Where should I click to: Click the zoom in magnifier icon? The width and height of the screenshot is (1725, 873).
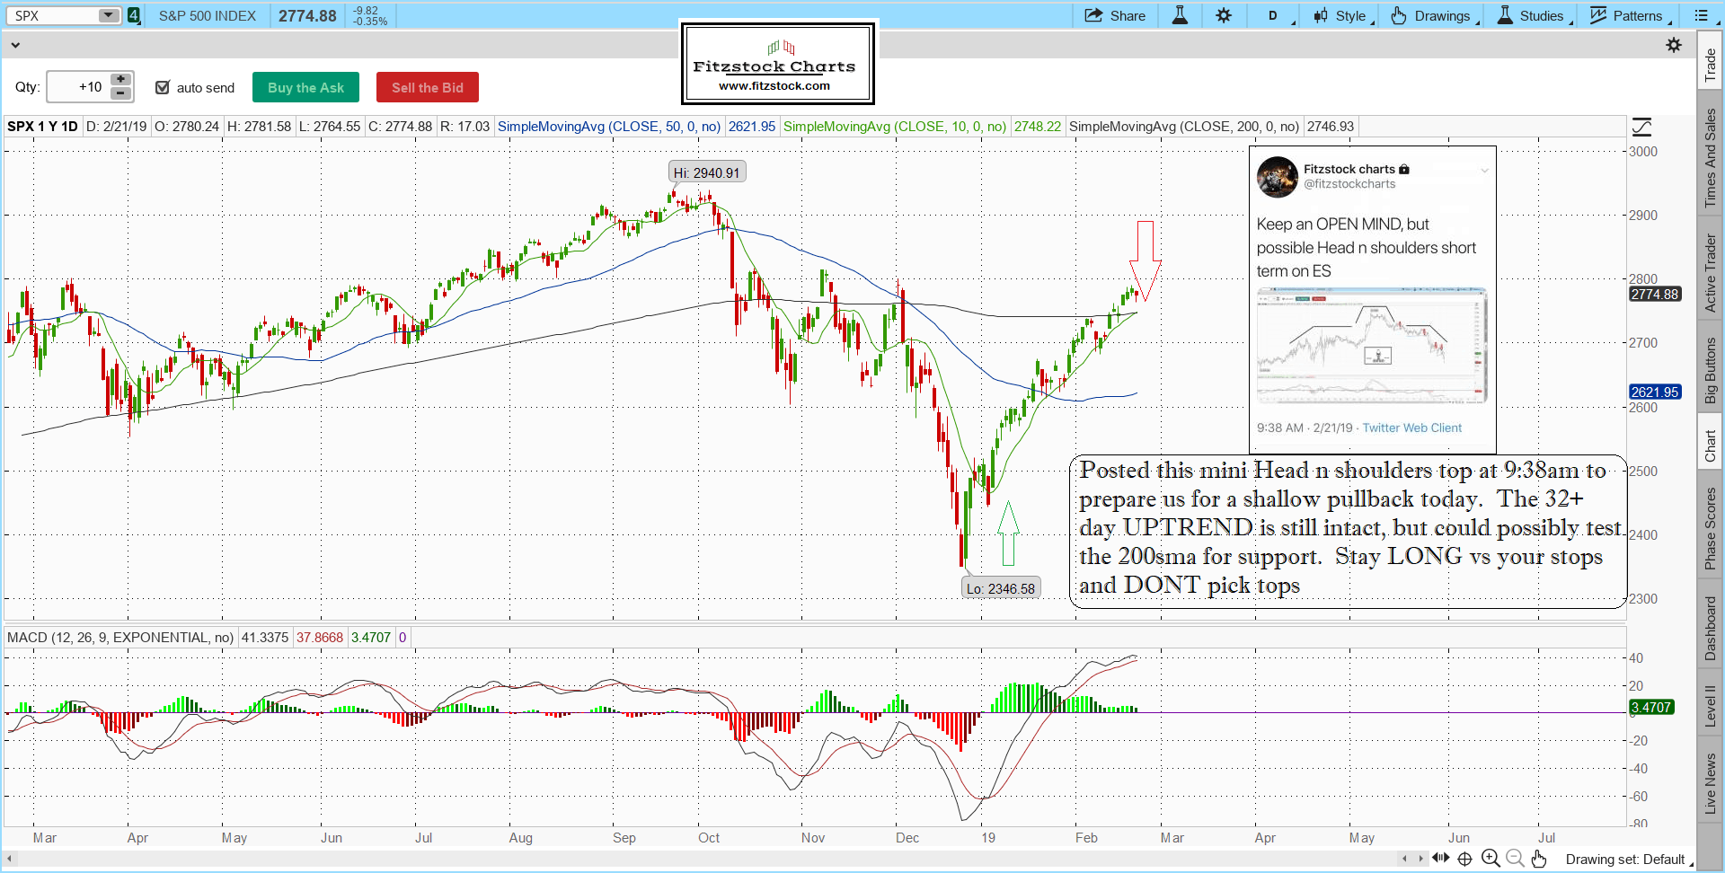(x=1491, y=859)
